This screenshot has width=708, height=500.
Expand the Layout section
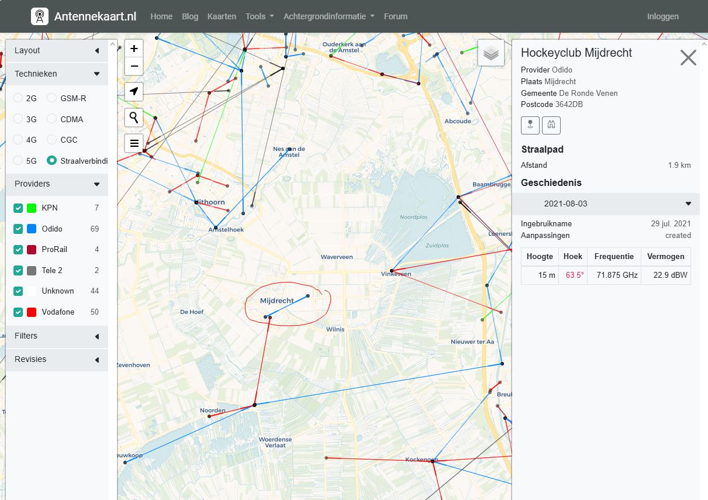coord(57,51)
